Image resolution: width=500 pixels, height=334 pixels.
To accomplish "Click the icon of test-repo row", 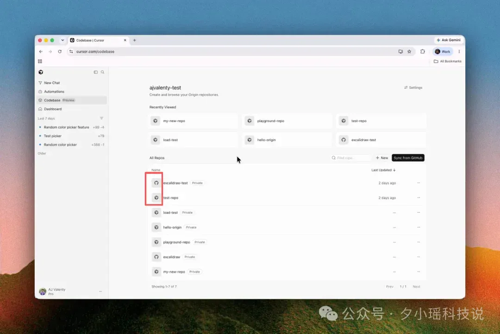I will tap(156, 198).
